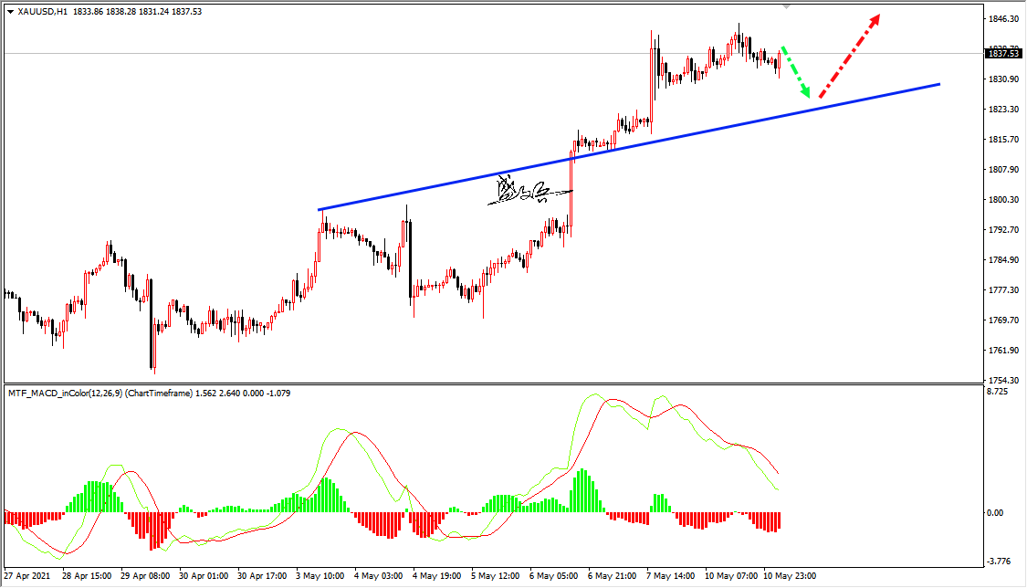This screenshot has width=1027, height=588.
Task: Click the MTF_MACD_inColor indicator label
Action: (x=100, y=394)
